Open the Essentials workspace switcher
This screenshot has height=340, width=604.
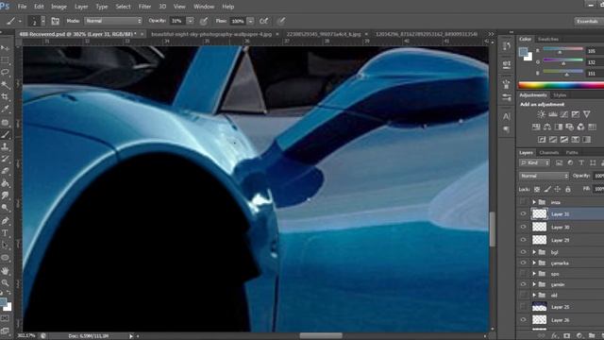(589, 21)
